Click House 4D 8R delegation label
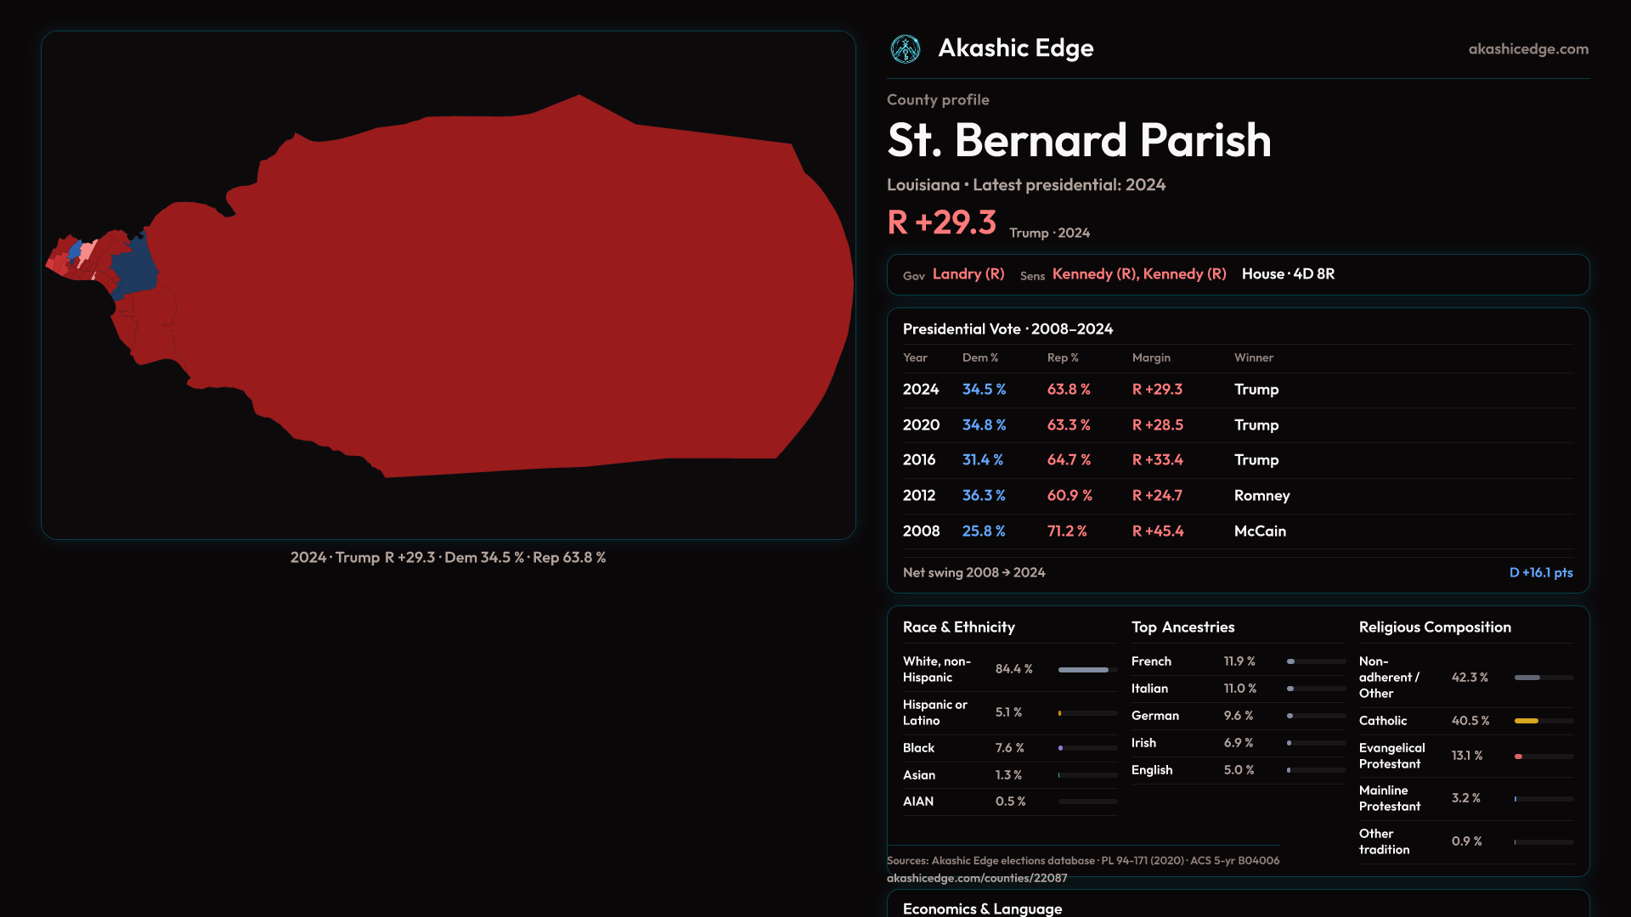1631x917 pixels. 1288,274
